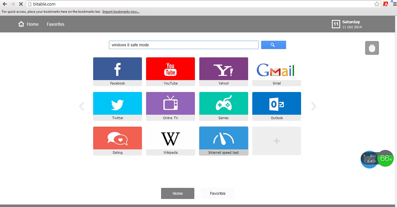This screenshot has height=207, width=397.
Task: Open the Chrome hamburger menu
Action: point(395,4)
